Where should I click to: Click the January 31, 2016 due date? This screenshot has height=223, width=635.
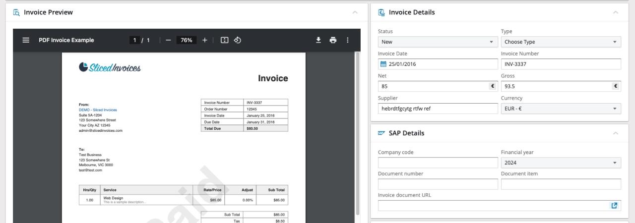[x=260, y=122]
